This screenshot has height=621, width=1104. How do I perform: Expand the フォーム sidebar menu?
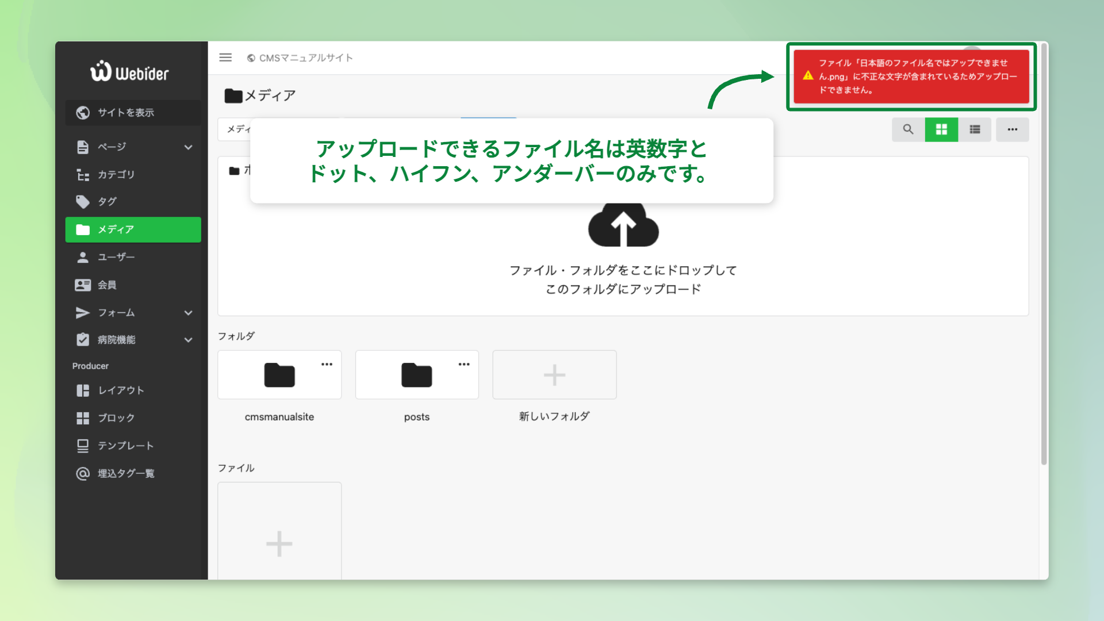[188, 313]
